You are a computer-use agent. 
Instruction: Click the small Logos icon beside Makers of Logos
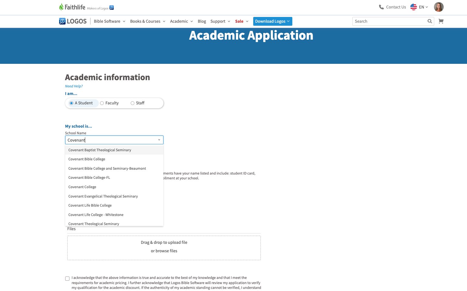(112, 8)
